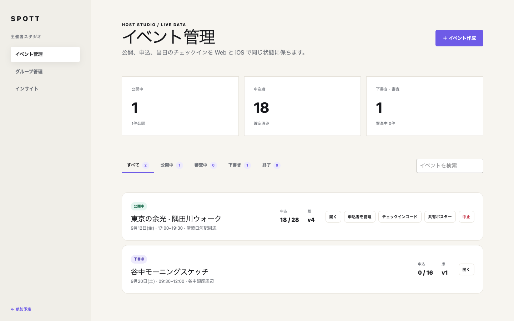Click the 下書き・審査 stat card
Viewport: 514px width, 321px height.
pyautogui.click(x=425, y=106)
